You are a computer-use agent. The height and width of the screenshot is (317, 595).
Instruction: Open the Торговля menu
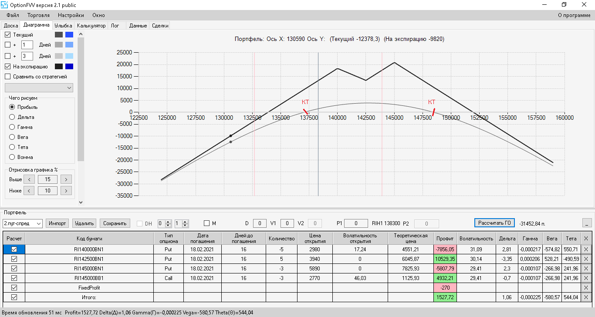pyautogui.click(x=38, y=15)
